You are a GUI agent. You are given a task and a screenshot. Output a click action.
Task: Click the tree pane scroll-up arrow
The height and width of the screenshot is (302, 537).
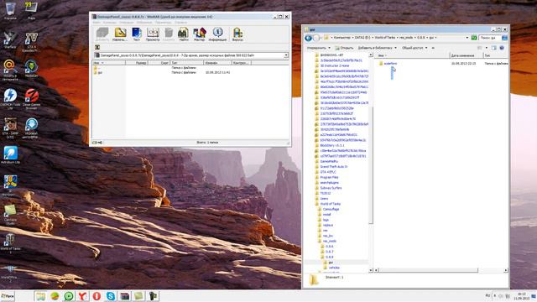pyautogui.click(x=371, y=55)
